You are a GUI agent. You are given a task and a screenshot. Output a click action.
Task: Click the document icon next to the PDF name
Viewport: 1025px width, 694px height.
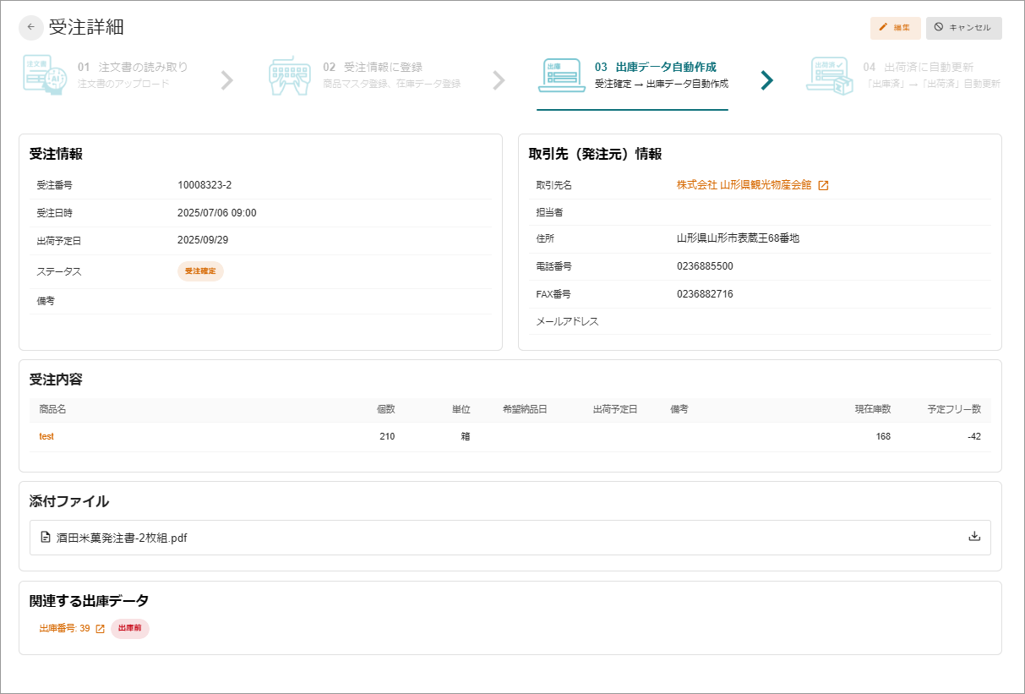pos(46,537)
